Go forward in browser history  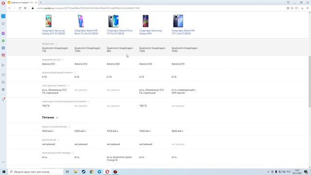pyautogui.click(x=15, y=8)
